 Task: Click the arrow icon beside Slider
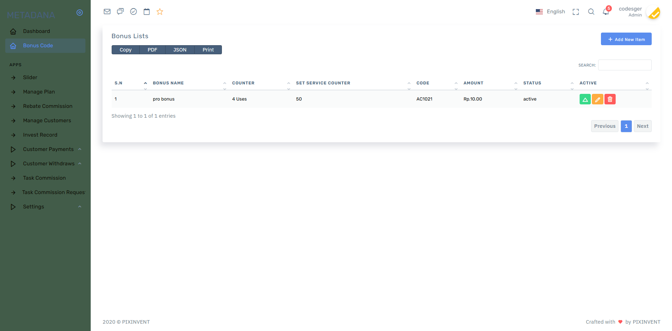[x=13, y=78]
